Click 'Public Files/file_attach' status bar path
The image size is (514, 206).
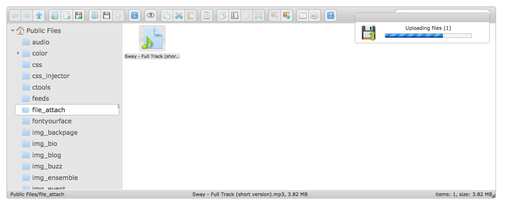click(37, 194)
